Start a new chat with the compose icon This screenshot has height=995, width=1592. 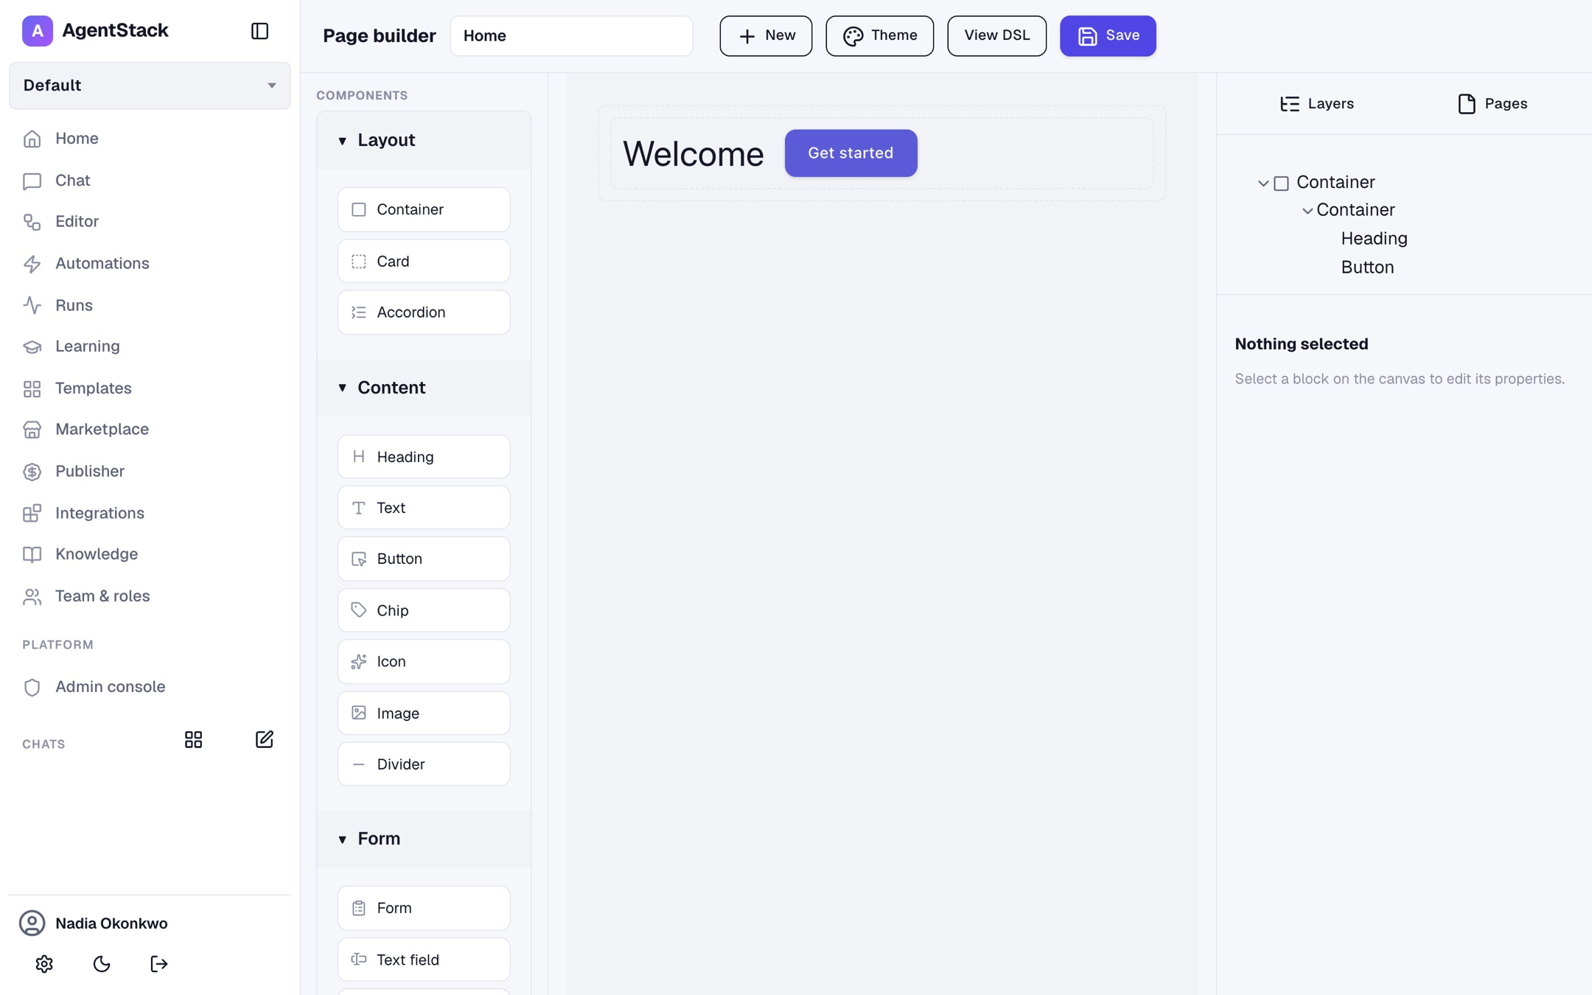point(264,739)
